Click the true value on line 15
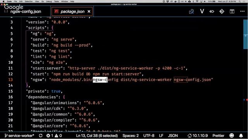 point(56,91)
